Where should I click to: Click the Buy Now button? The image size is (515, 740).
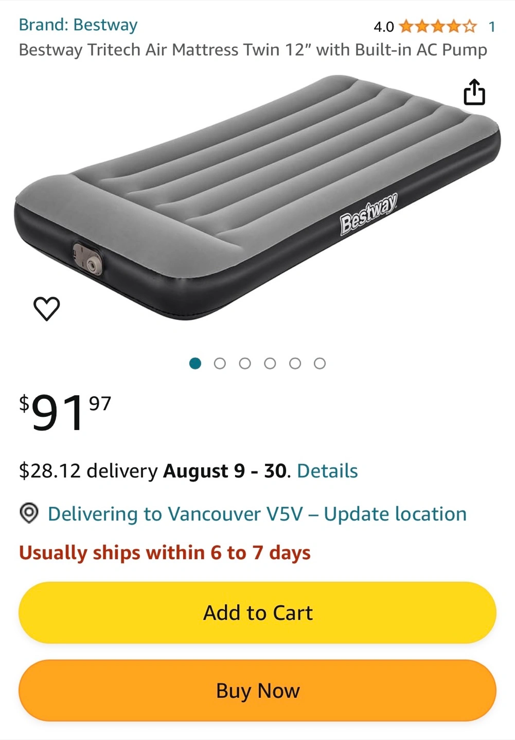click(257, 691)
